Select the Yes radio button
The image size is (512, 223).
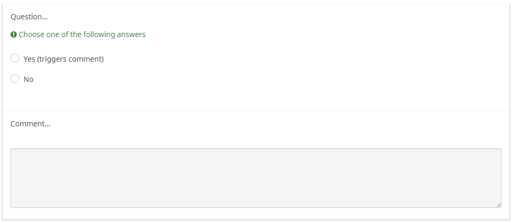pyautogui.click(x=15, y=58)
